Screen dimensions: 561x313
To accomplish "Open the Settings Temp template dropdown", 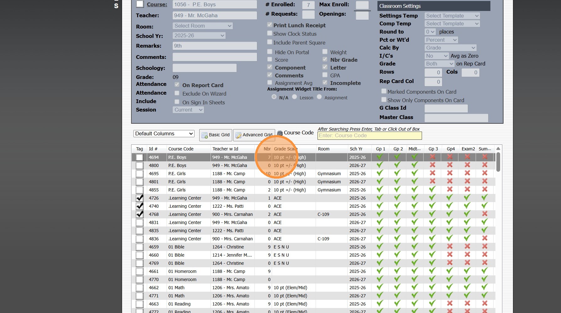I will click(x=452, y=16).
